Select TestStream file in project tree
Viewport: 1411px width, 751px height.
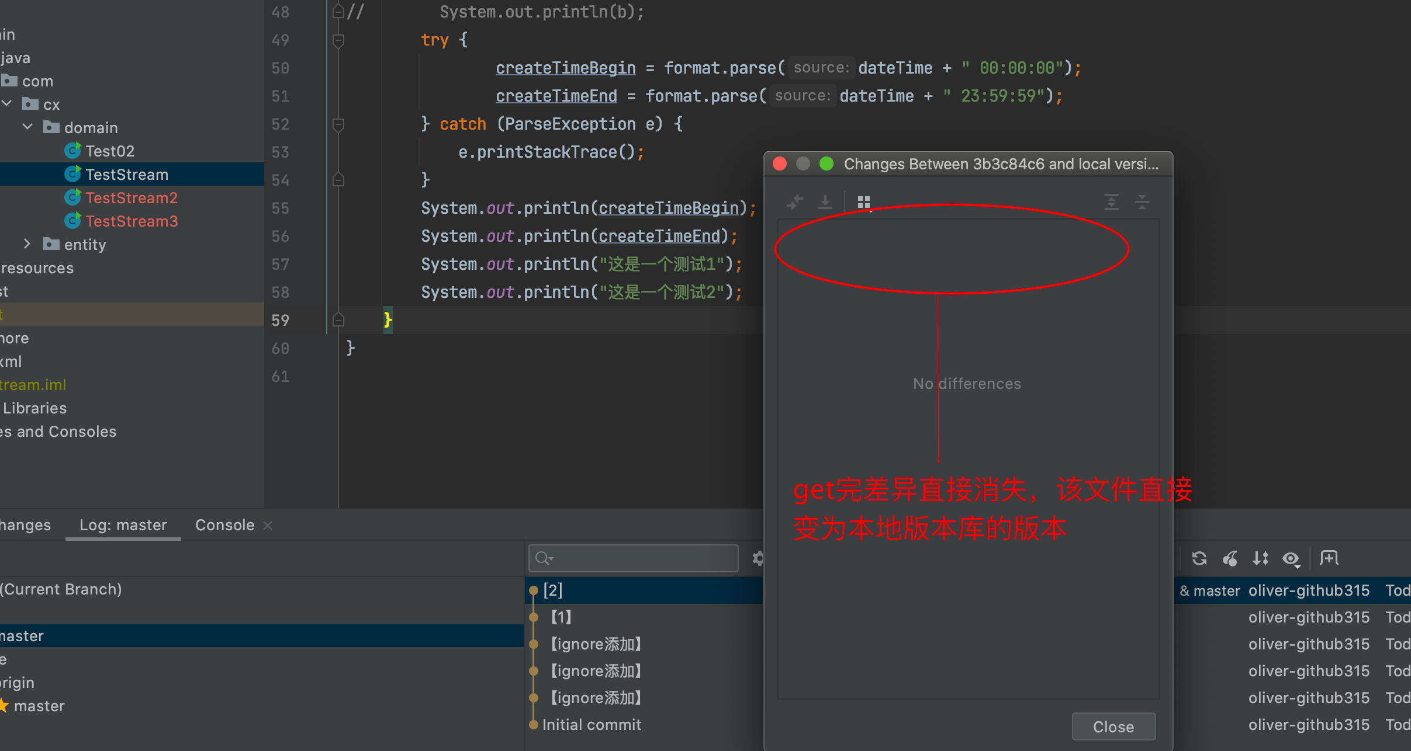pos(127,173)
